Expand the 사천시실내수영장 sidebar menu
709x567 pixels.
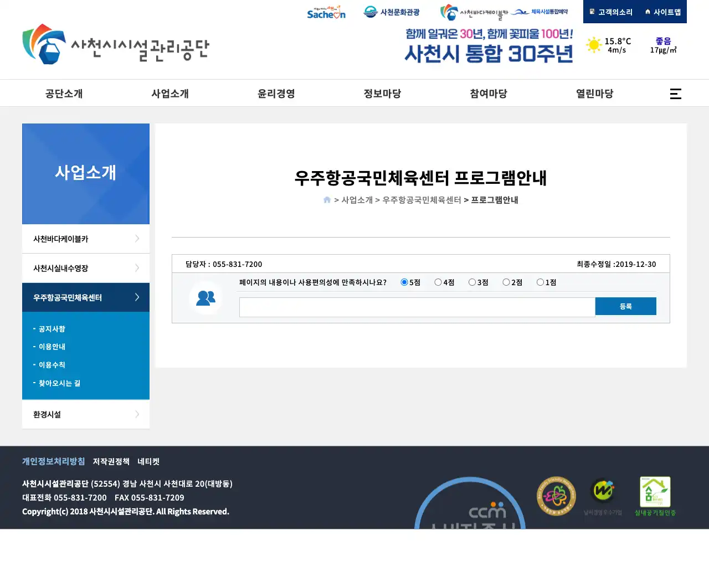(86, 268)
